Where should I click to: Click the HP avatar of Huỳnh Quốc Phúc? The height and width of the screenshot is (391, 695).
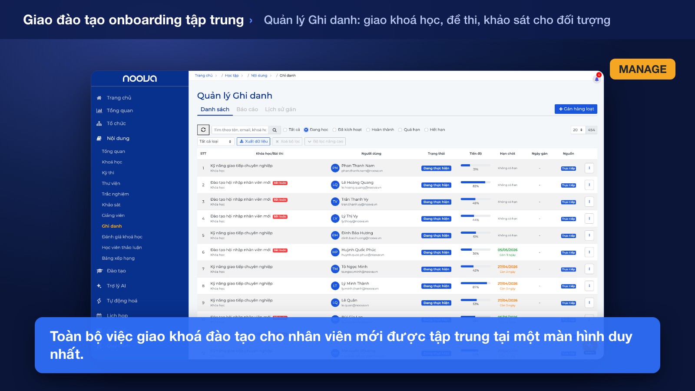335,252
